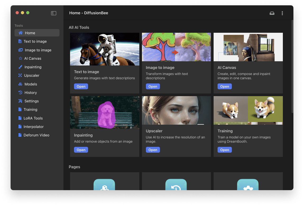Click the History clock icon in sidebar
Viewport: 304px width, 206px height.
pos(20,92)
